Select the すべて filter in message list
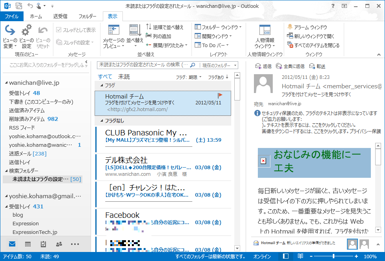The width and height of the screenshot is (385, 261). [105, 77]
